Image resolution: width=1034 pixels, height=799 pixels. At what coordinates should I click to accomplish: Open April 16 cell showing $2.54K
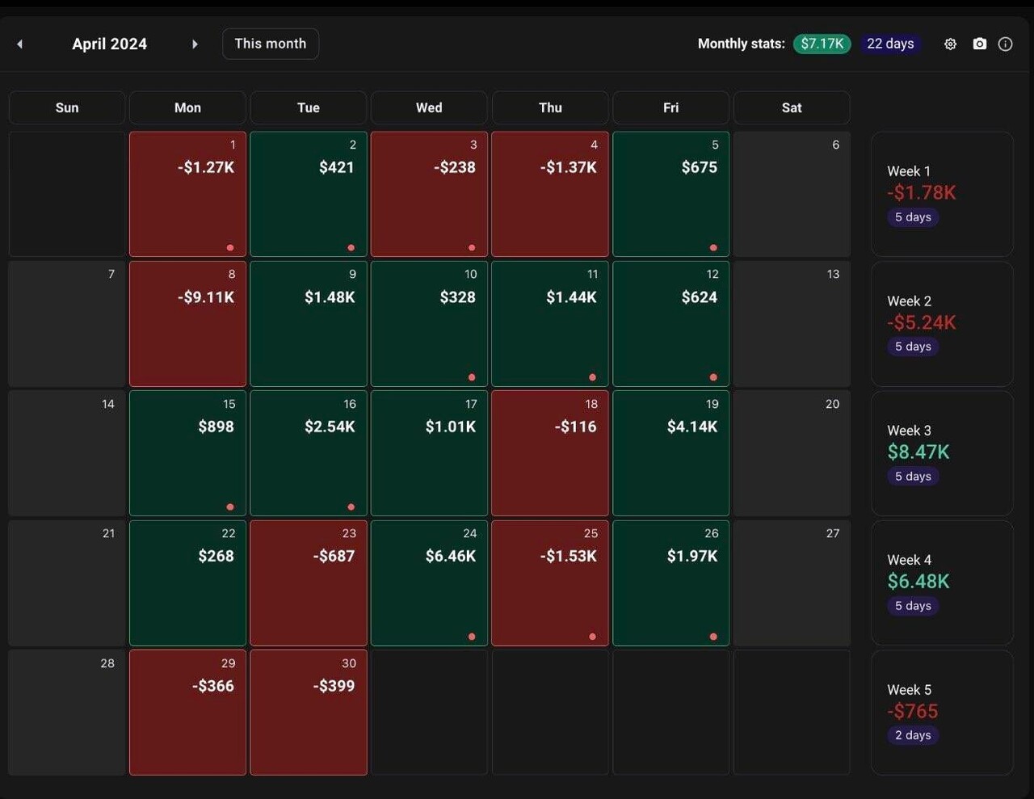point(309,453)
